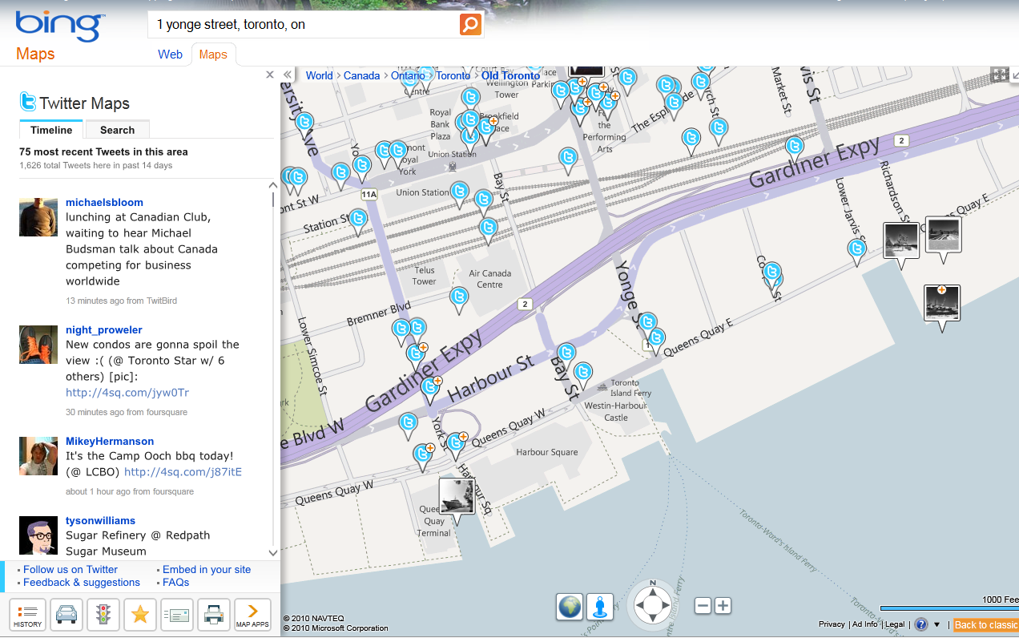1019x638 pixels.
Task: Toggle full-screen map view icon
Action: click(x=999, y=75)
